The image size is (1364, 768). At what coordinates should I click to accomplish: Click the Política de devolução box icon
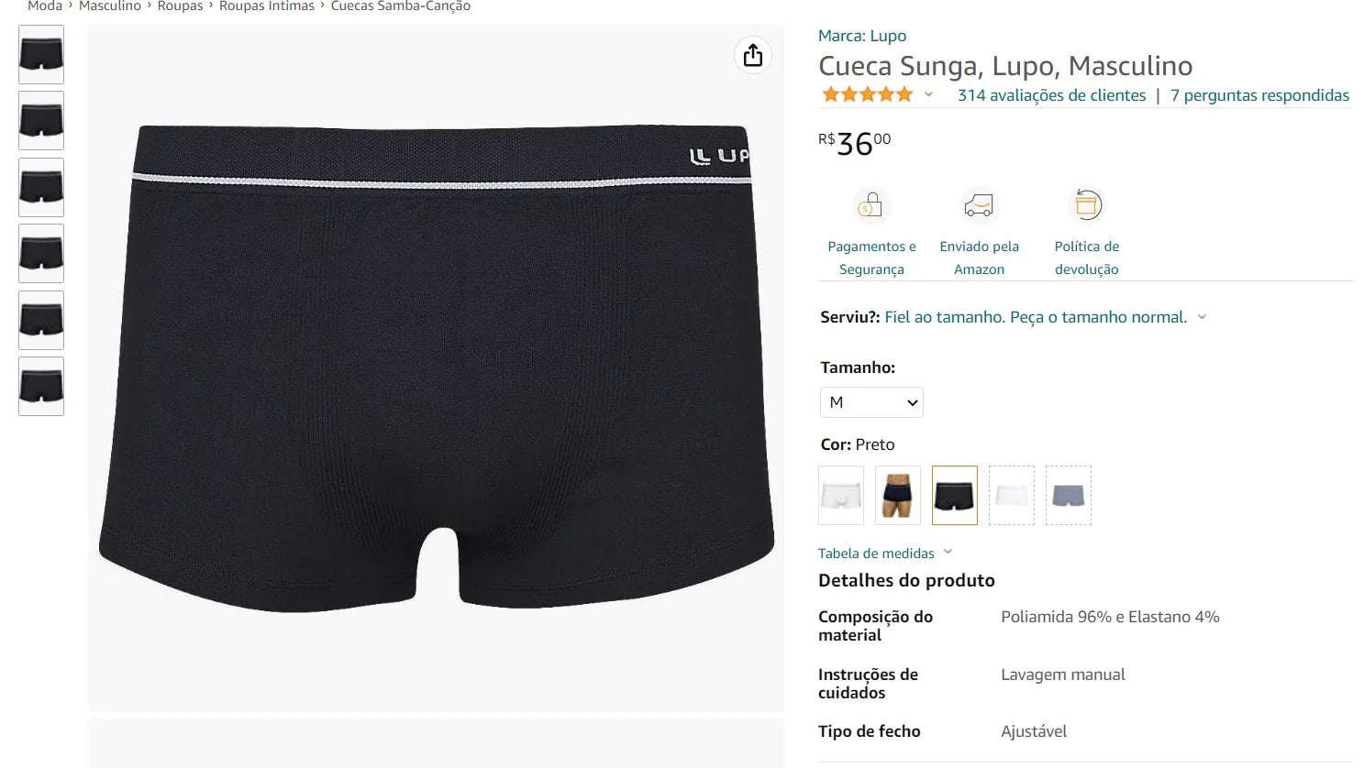1086,205
